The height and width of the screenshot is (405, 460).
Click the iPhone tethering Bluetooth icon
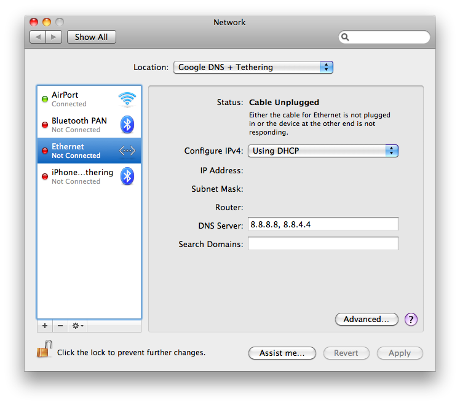[x=127, y=176]
